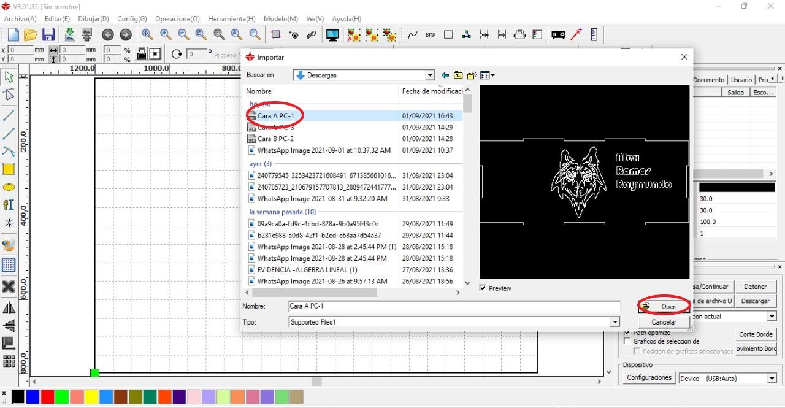Select the red color swatch in palette

point(48,397)
